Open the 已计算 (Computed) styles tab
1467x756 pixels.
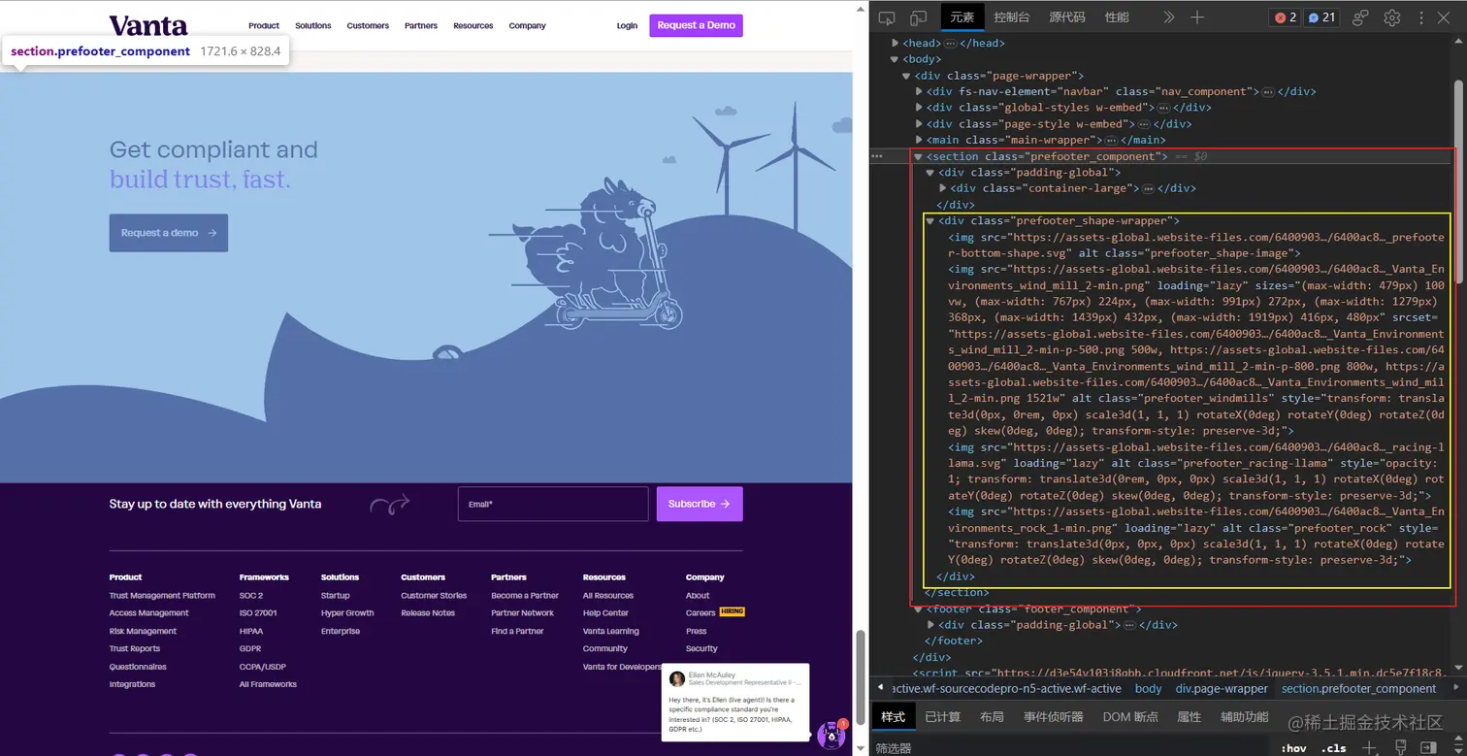pos(942,717)
